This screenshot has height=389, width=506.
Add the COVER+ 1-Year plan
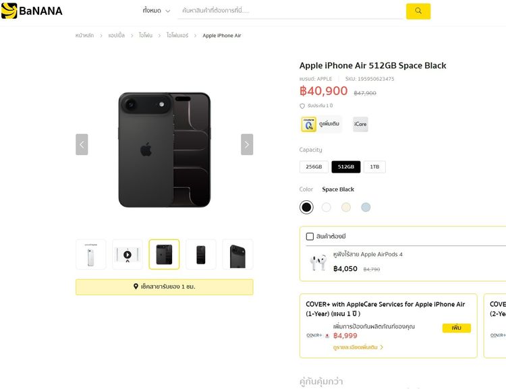[457, 328]
